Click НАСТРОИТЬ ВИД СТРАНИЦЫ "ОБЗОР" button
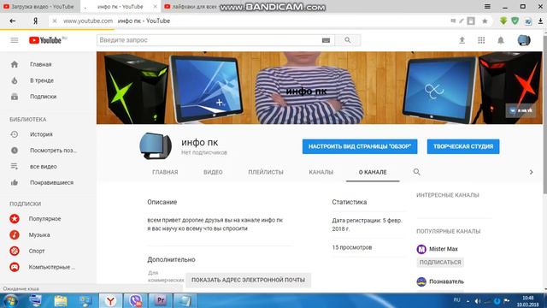Image resolution: width=547 pixels, height=308 pixels. click(x=360, y=146)
